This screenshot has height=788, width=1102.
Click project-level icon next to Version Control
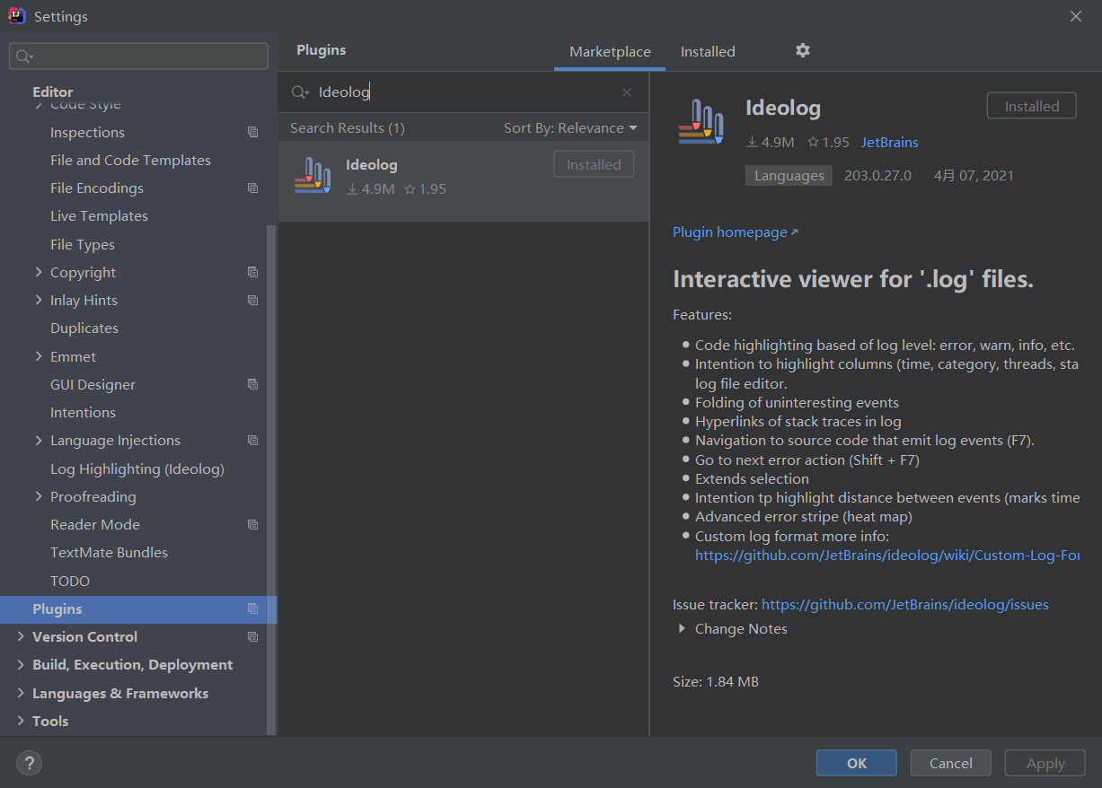pos(252,636)
